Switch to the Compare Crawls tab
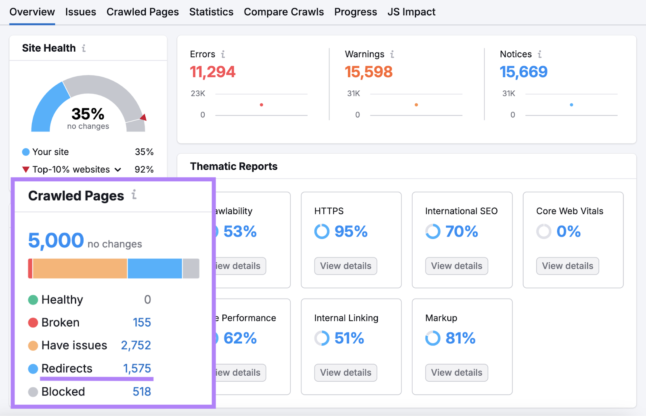Image resolution: width=646 pixels, height=416 pixels. (284, 12)
